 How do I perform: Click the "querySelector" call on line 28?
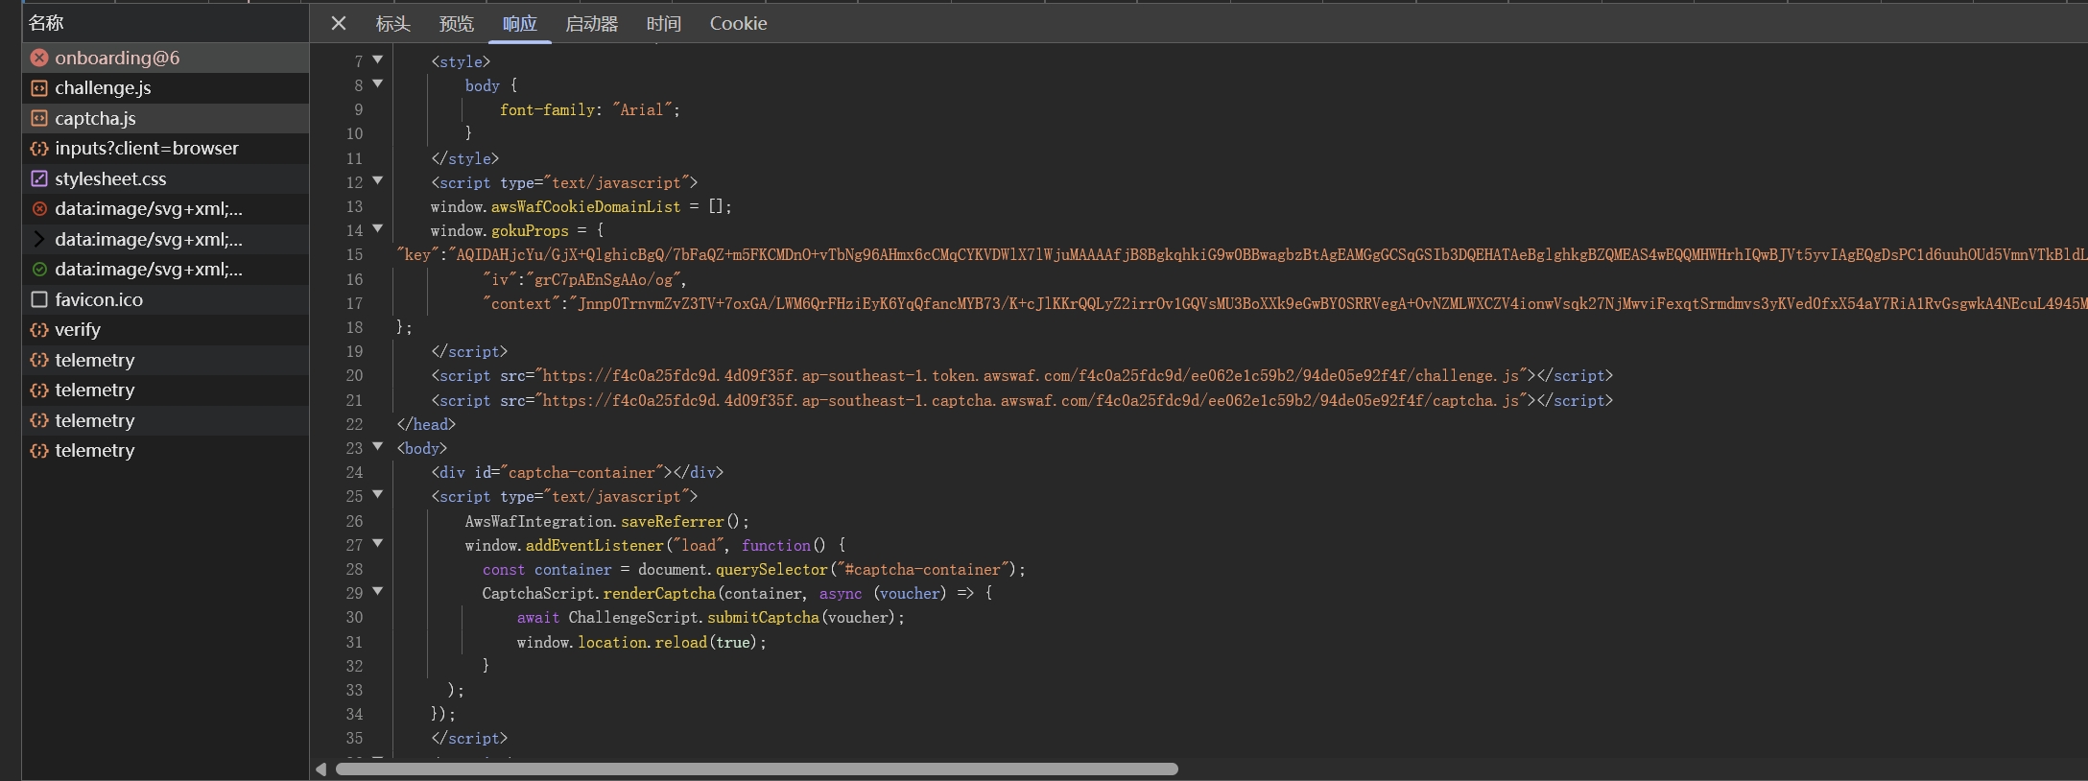click(771, 570)
